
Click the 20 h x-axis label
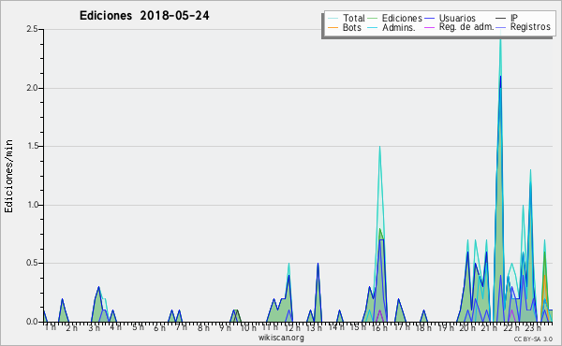[x=467, y=327]
